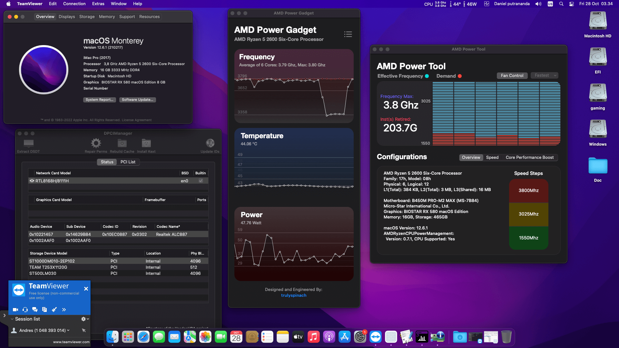Select the whiteboard brush icon in TeamViewer

(54, 310)
